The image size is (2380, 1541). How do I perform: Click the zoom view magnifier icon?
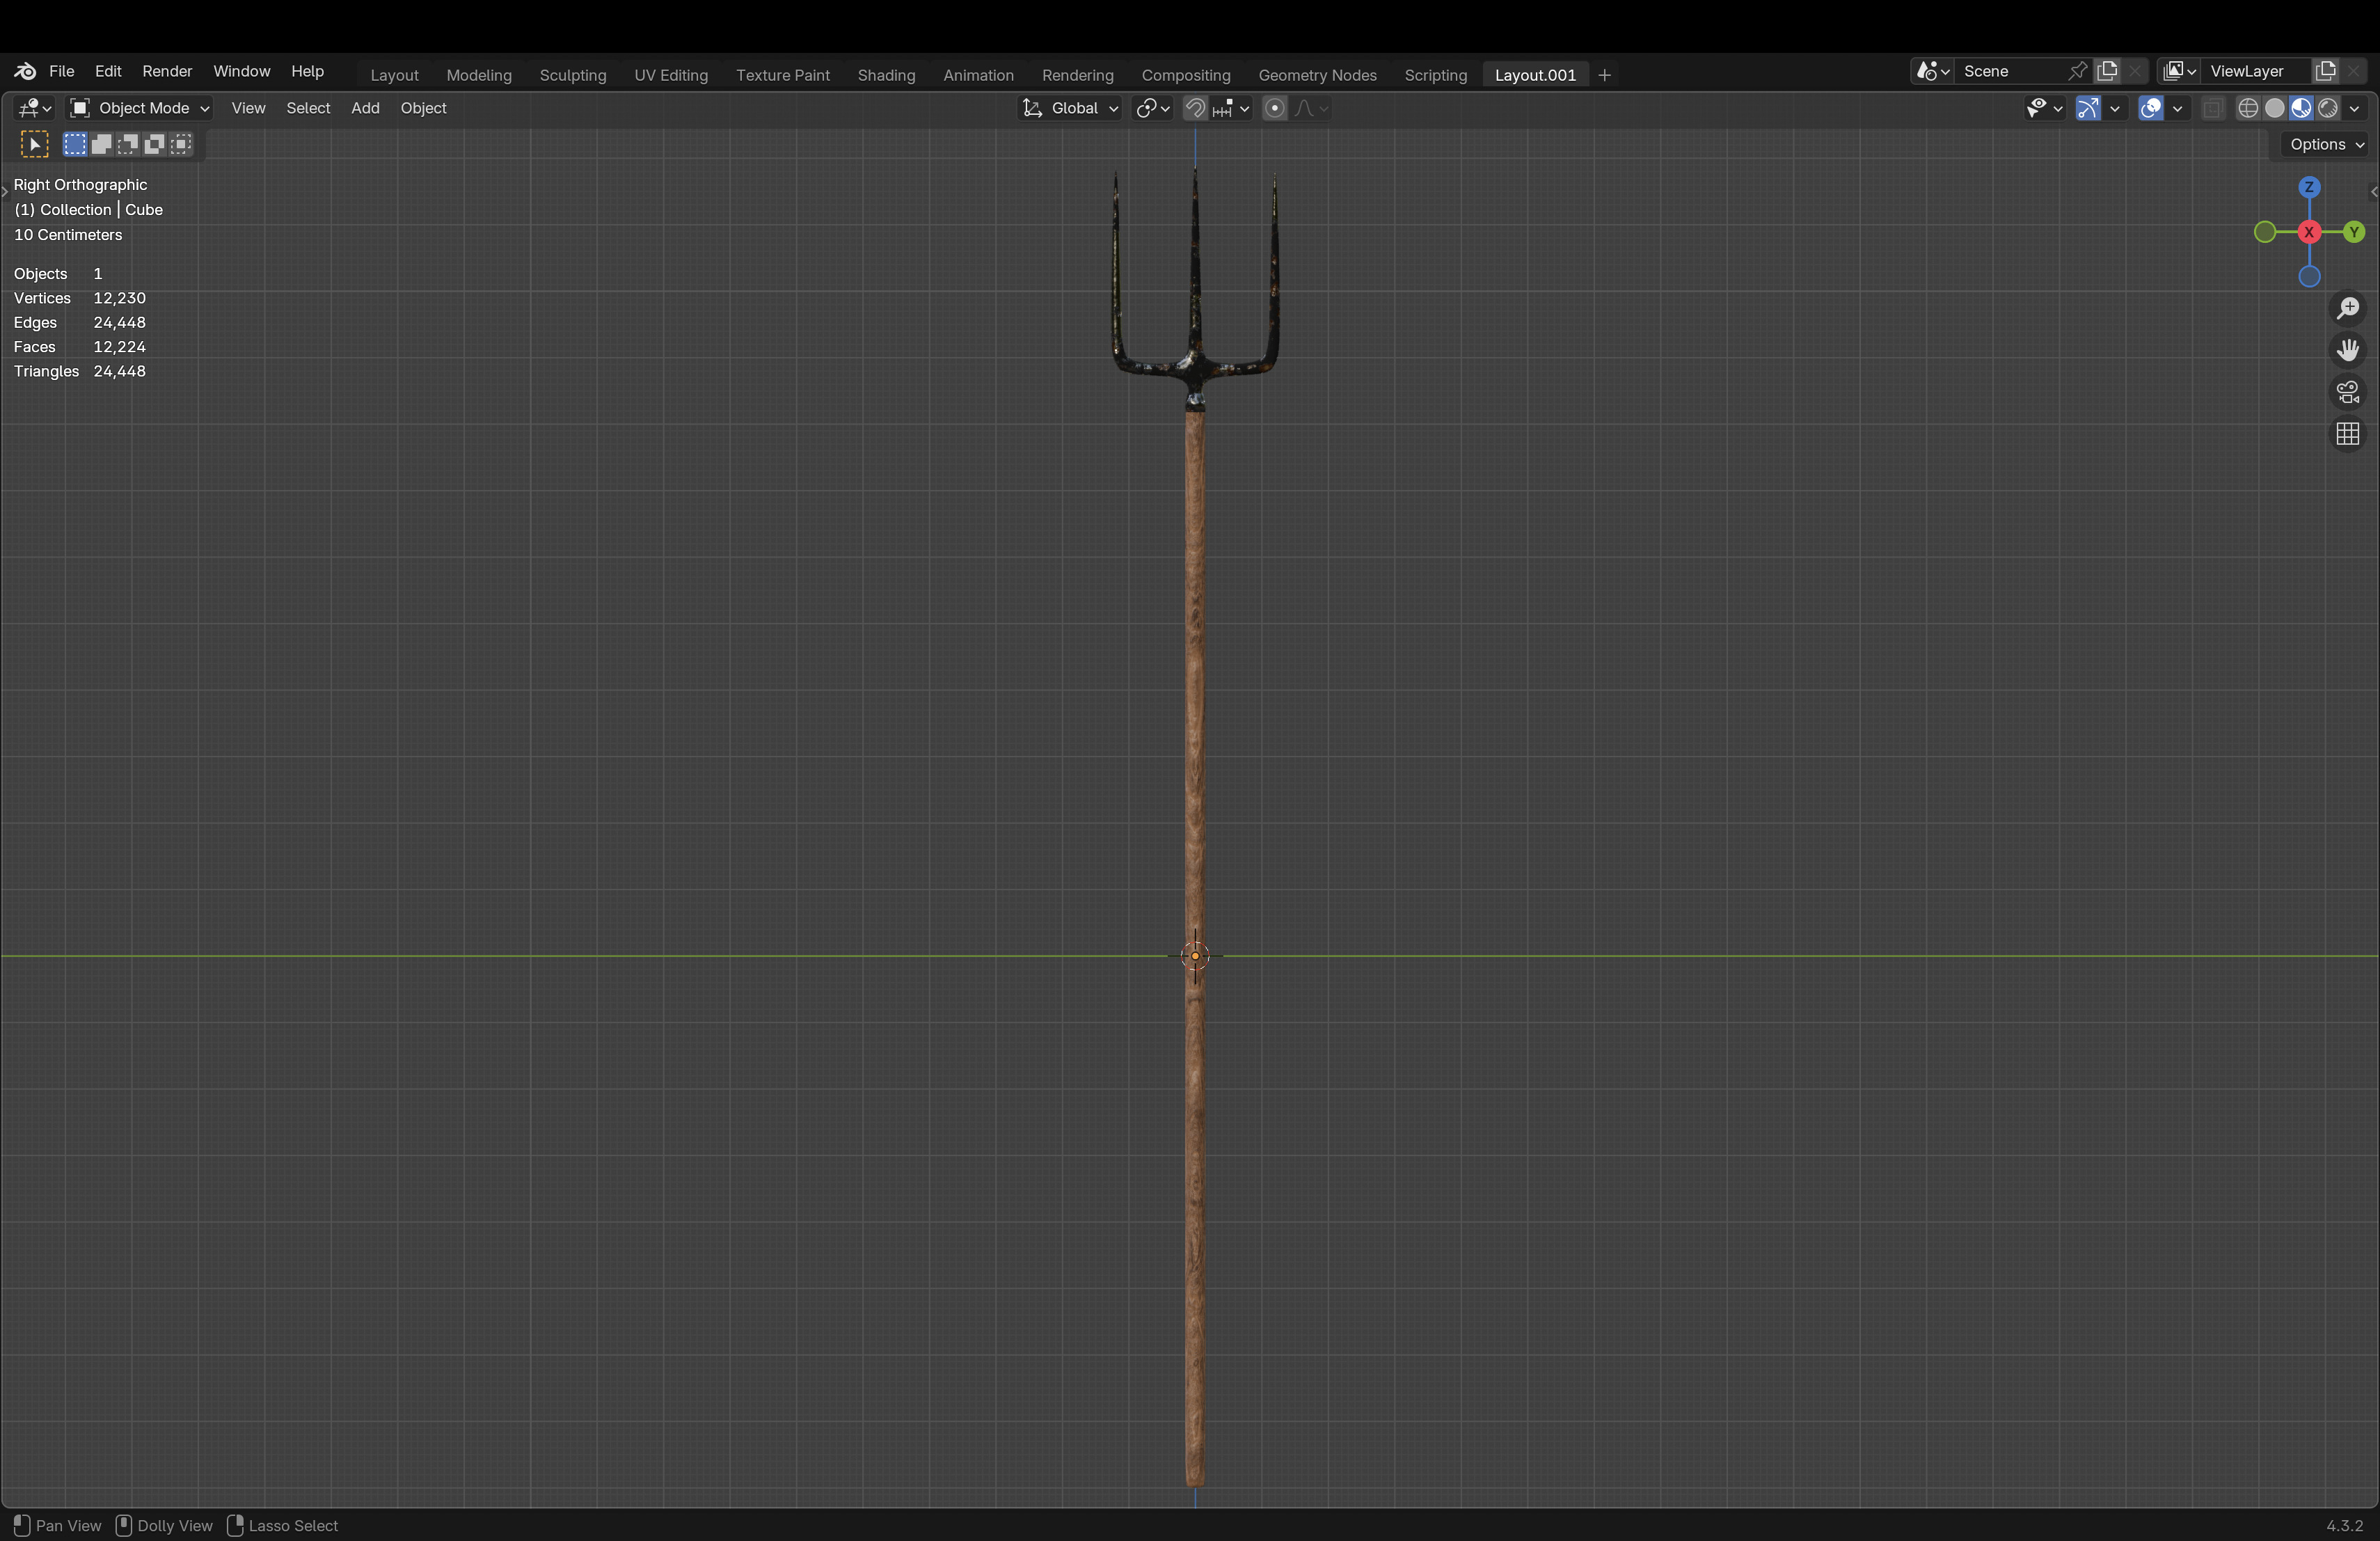(x=2347, y=308)
